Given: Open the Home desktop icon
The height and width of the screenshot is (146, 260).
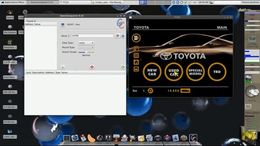Looking at the screenshot, I should pos(10,15).
